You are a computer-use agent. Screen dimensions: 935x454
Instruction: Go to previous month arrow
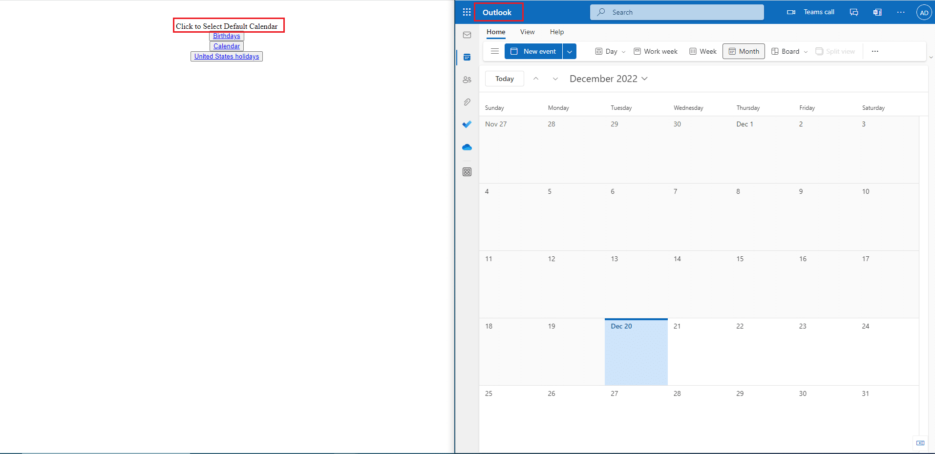click(536, 79)
